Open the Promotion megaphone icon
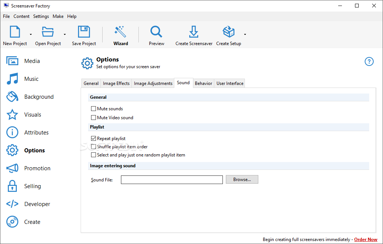 point(12,168)
